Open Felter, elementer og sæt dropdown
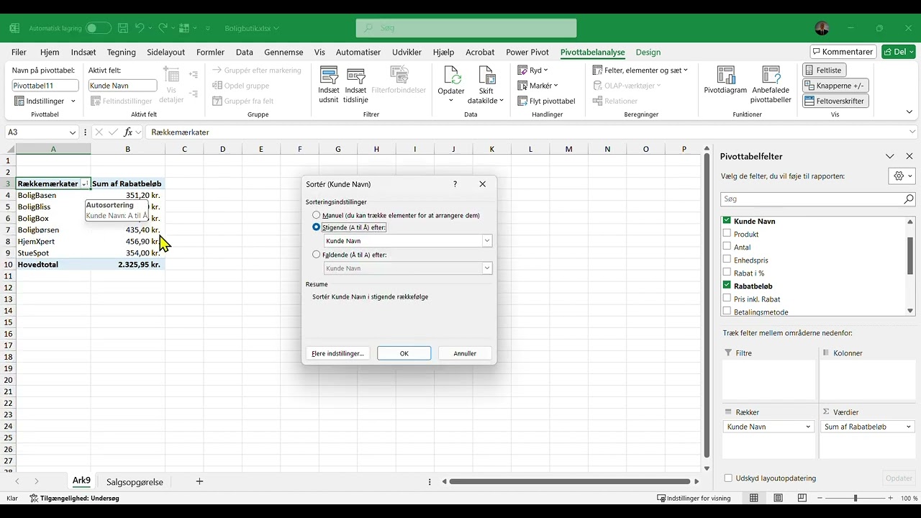This screenshot has width=921, height=518. point(640,70)
